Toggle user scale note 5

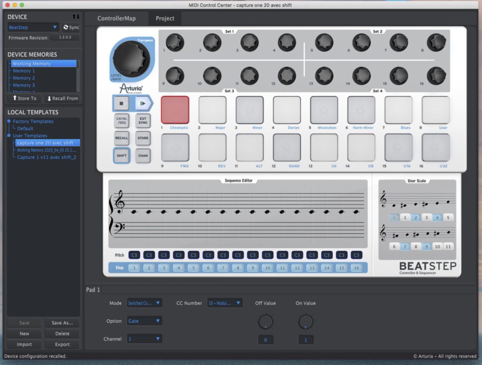click(448, 217)
